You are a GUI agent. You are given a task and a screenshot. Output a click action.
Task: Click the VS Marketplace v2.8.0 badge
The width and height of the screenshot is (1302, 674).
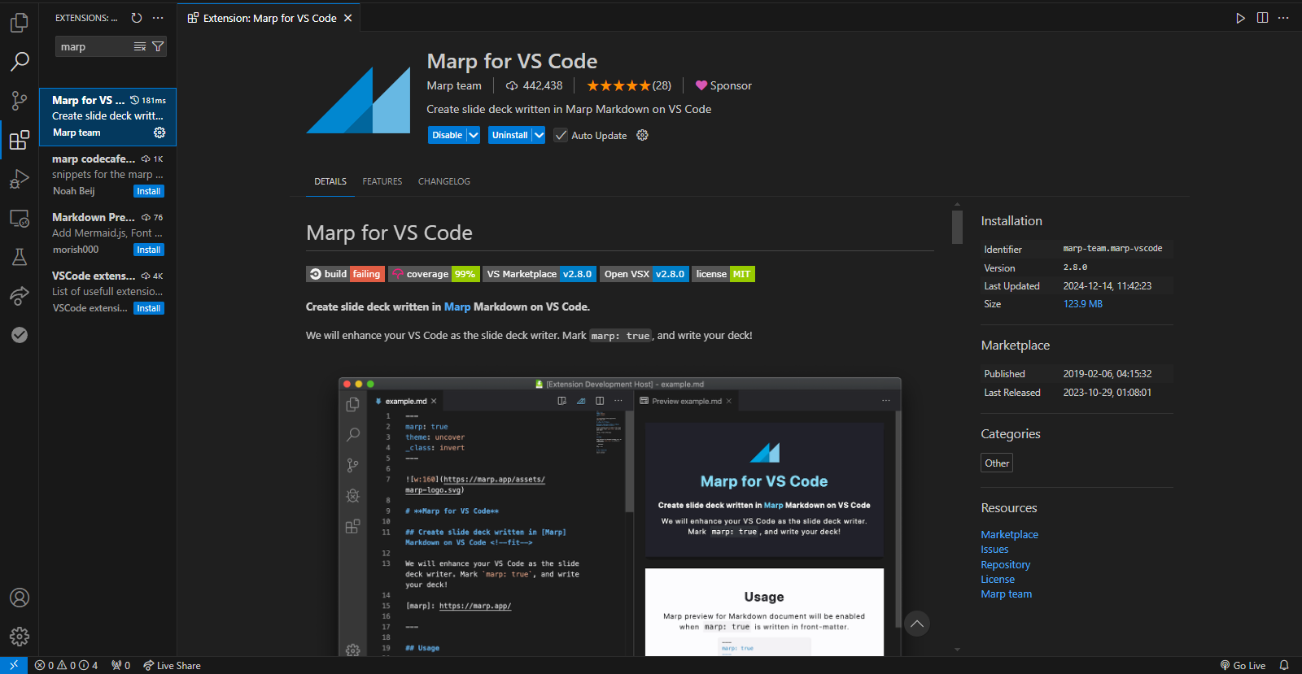click(540, 274)
